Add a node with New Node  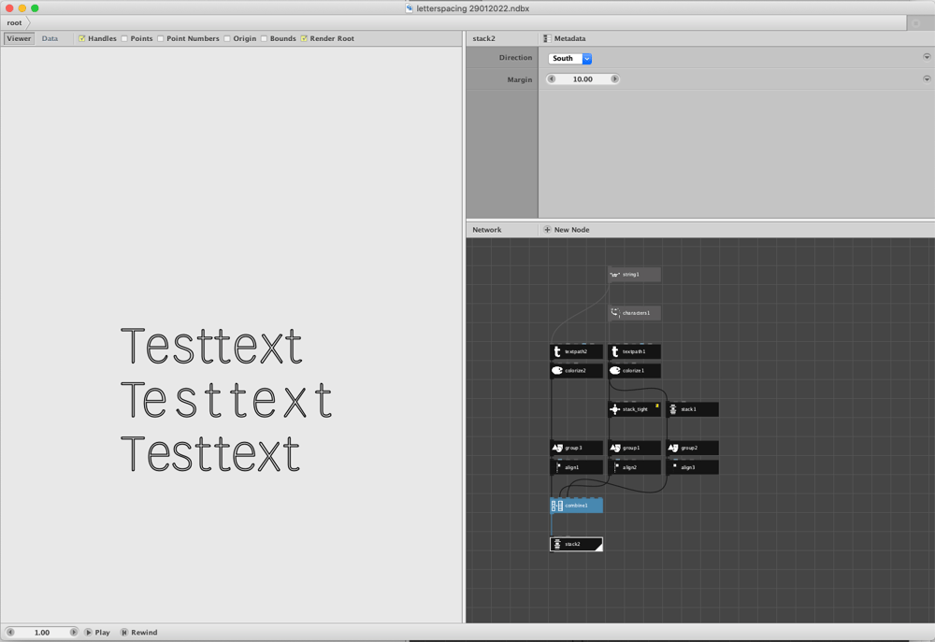567,230
